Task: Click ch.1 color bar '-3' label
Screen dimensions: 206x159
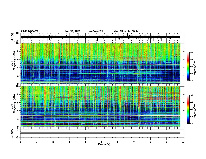Action: point(192,52)
